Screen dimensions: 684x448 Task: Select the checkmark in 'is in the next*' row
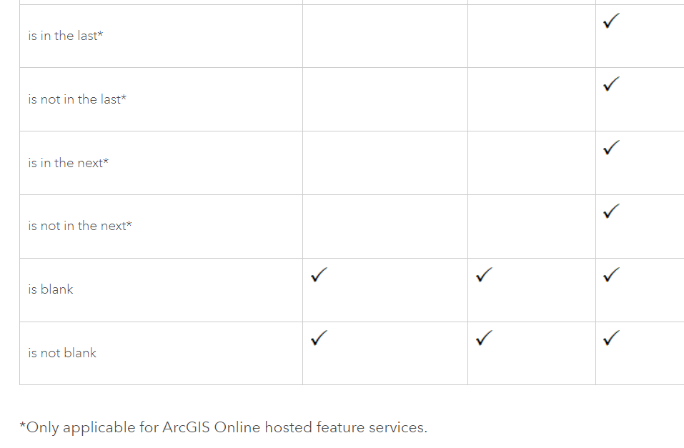click(610, 148)
